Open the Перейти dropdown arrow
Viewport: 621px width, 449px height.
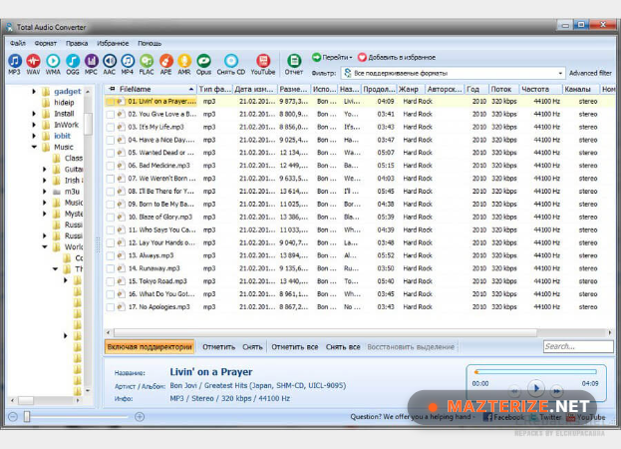351,58
